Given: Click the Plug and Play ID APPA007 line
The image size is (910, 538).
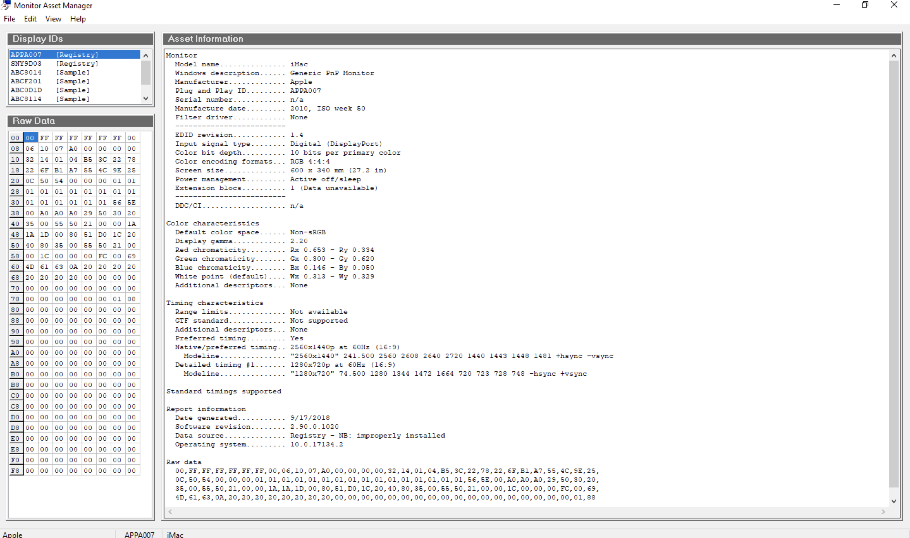Looking at the screenshot, I should pyautogui.click(x=248, y=91).
